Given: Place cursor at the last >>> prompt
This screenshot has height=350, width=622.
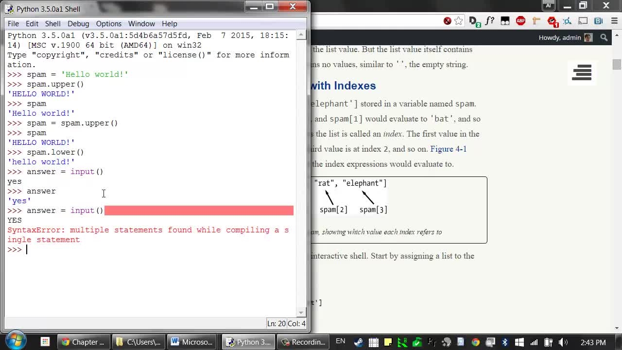Looking at the screenshot, I should 27,249.
